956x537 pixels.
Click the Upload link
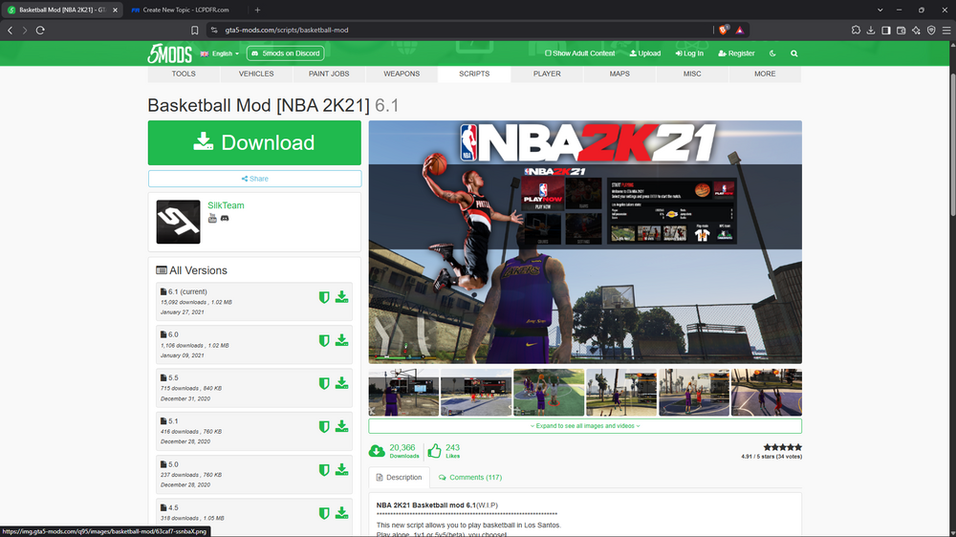click(x=645, y=54)
